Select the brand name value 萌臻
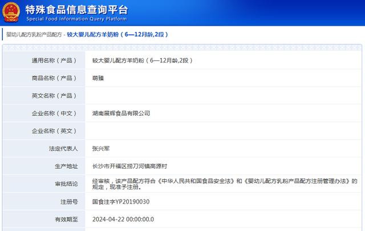 click(x=98, y=78)
